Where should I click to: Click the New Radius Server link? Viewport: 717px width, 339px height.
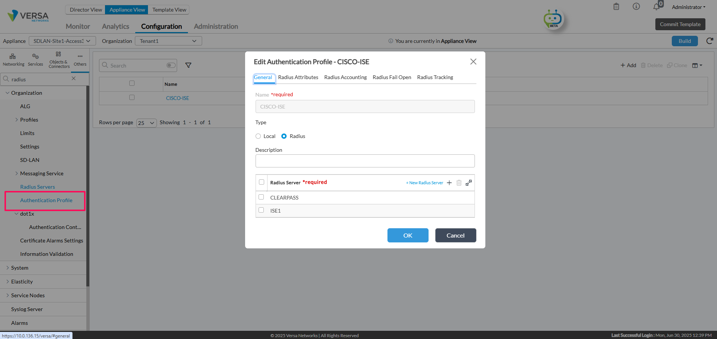point(424,183)
